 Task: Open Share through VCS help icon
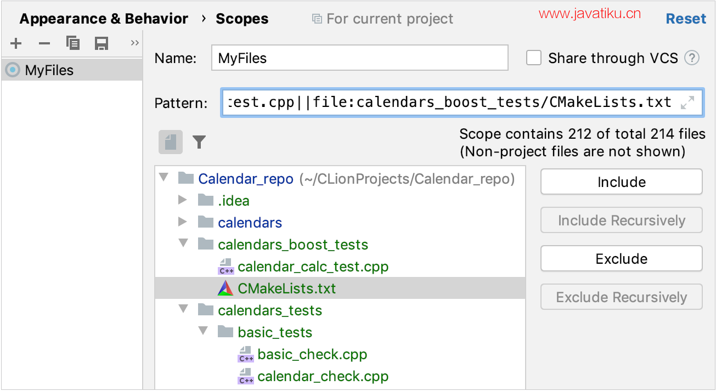[x=692, y=58]
